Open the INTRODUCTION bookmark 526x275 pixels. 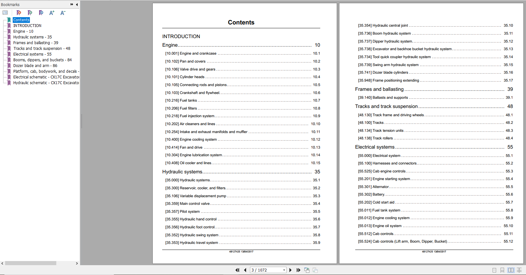point(27,26)
